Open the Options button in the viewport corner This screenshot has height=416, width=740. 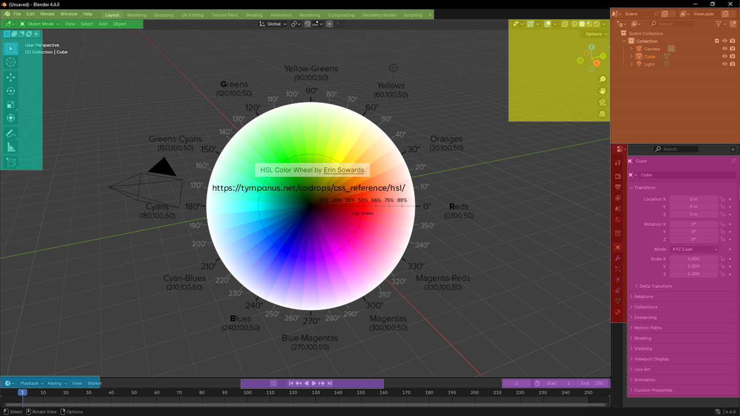(595, 34)
